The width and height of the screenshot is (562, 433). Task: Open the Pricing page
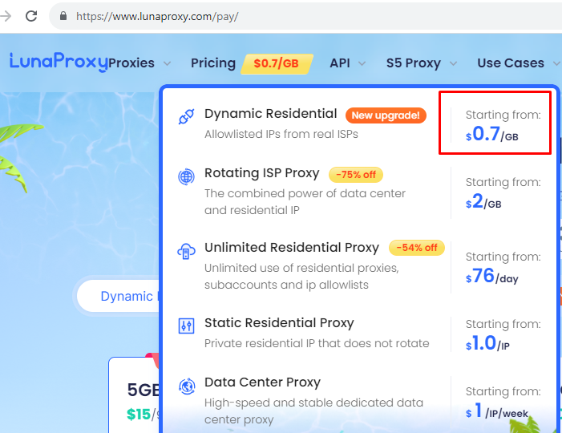coord(213,63)
